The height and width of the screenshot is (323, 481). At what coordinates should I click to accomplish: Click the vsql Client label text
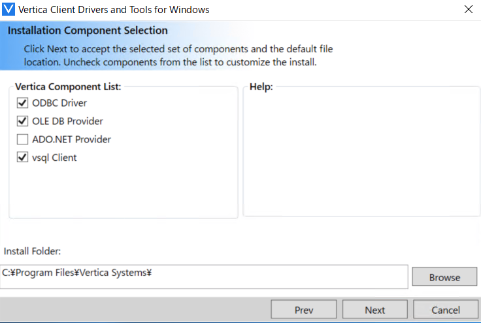pos(54,158)
